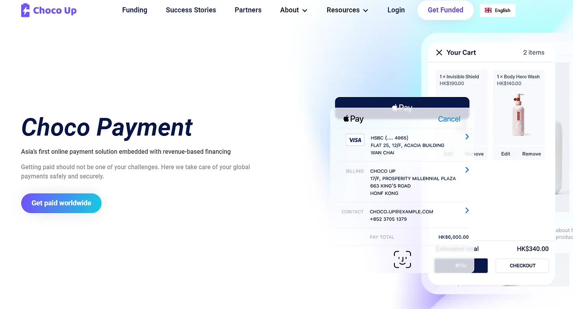The width and height of the screenshot is (573, 309).
Task: Click the CHOCO.UP@EXAMPLE.COM contact email
Action: [x=402, y=212]
